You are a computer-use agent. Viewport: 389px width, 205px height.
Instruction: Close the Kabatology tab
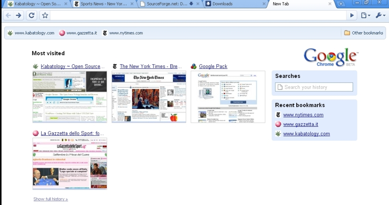click(66, 4)
